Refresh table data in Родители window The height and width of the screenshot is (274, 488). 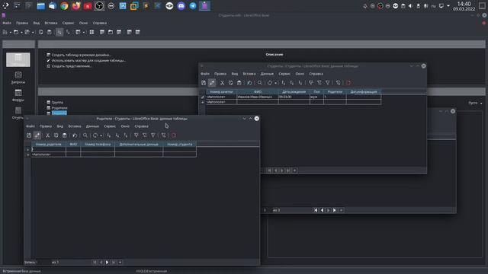(95, 135)
